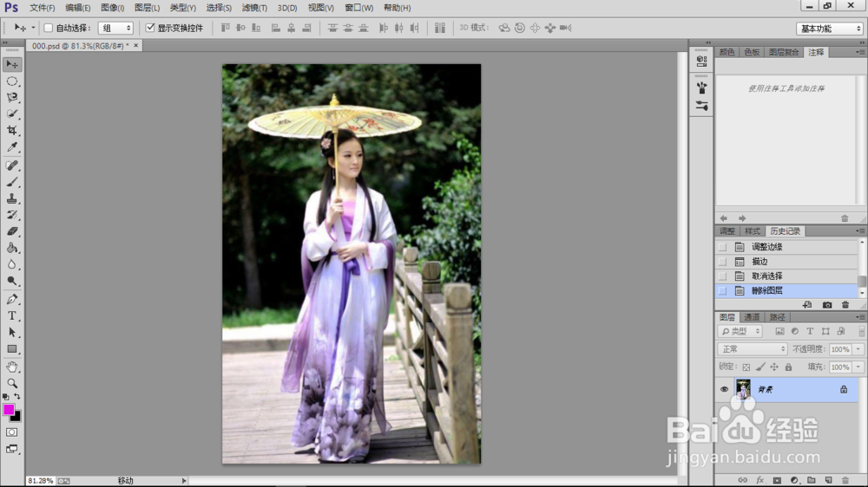This screenshot has width=868, height=487.
Task: Toggle lock image pixels
Action: [760, 367]
